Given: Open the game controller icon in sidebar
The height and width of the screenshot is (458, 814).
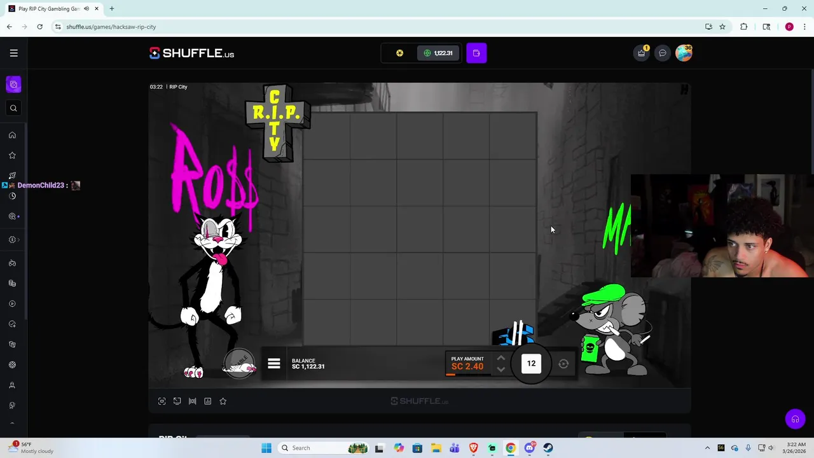Looking at the screenshot, I should tap(12, 263).
